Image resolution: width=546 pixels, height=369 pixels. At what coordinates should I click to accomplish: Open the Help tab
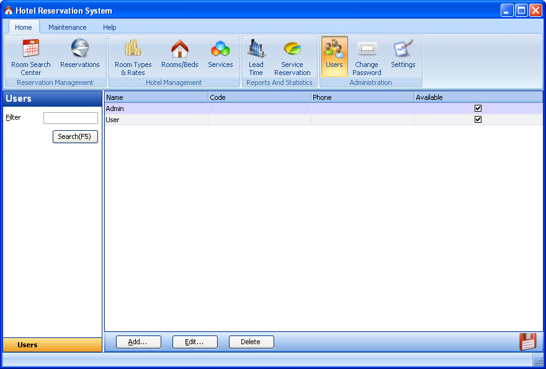(x=110, y=27)
